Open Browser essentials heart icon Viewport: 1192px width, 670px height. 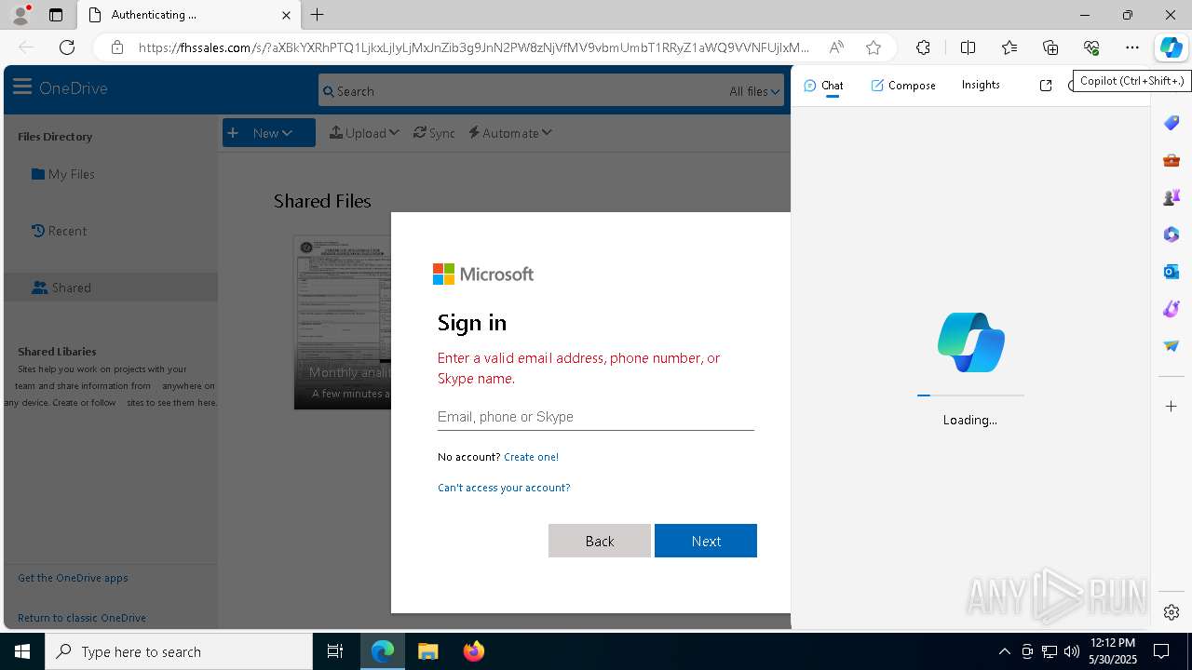(1091, 47)
